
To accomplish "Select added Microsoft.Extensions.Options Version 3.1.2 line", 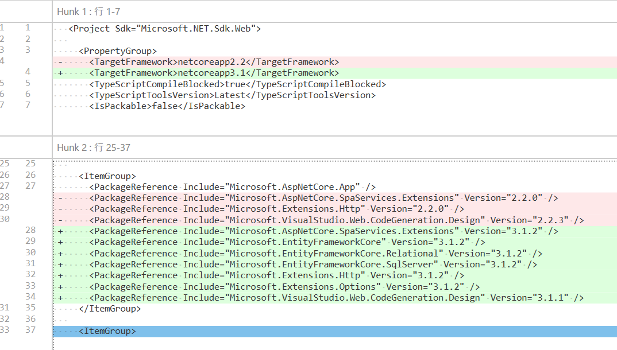I will pyautogui.click(x=334, y=287).
